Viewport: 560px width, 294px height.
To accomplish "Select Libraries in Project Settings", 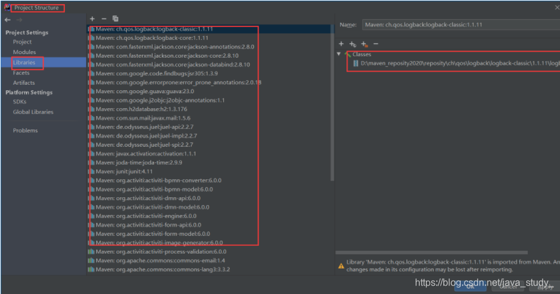I will pos(24,63).
